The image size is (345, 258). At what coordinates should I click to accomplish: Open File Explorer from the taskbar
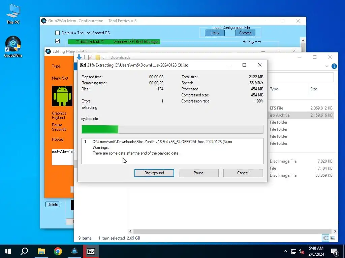[41, 251]
